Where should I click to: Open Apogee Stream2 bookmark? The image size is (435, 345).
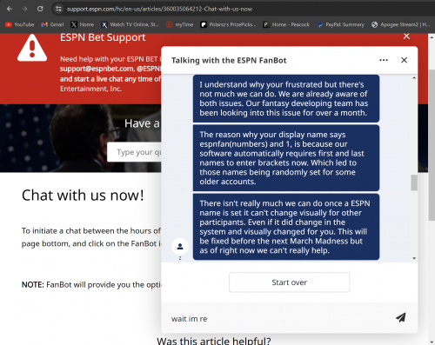(x=401, y=24)
